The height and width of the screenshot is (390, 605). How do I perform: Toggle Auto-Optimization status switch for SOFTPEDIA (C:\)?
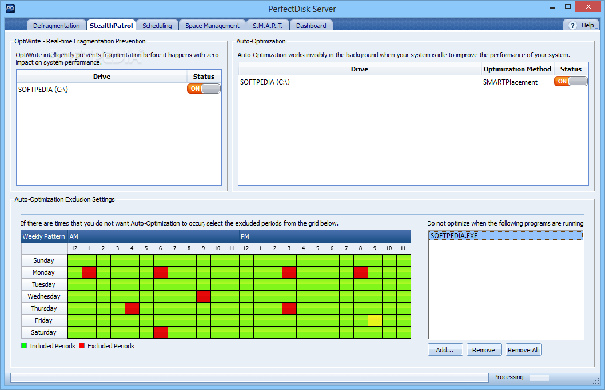coord(571,81)
